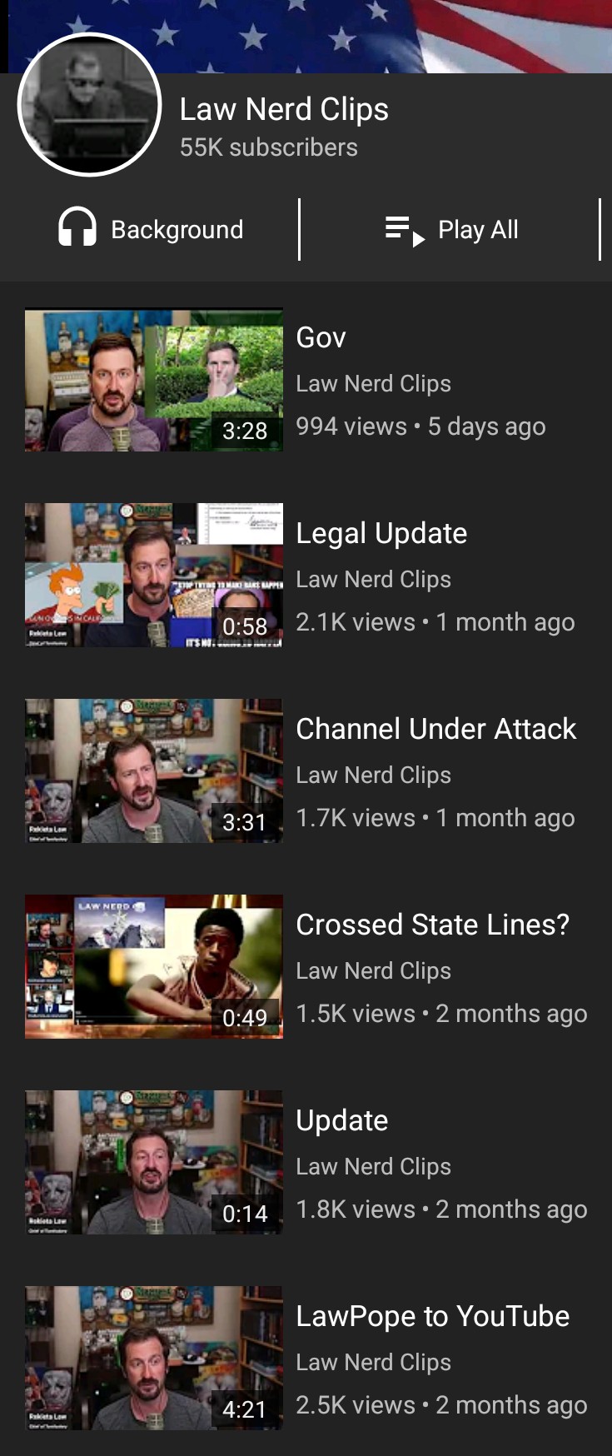
Task: Select the Update video title
Action: [x=342, y=1121]
